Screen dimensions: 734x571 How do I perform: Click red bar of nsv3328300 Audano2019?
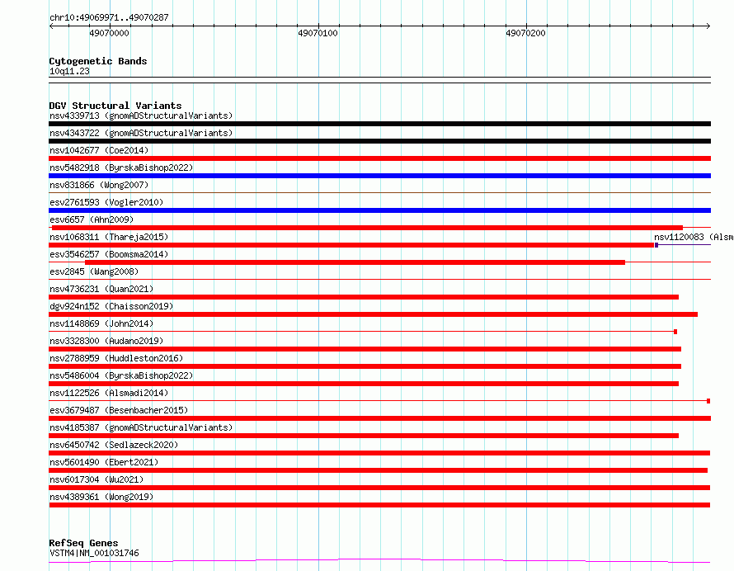click(x=365, y=349)
